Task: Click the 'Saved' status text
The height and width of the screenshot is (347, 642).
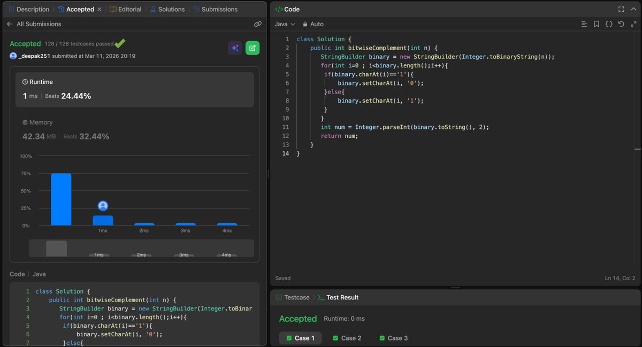Action: pyautogui.click(x=283, y=278)
